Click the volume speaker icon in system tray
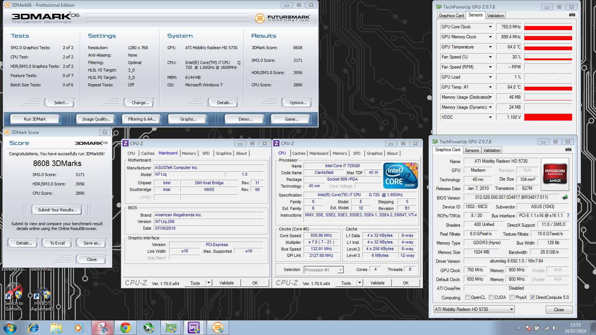 [555, 328]
